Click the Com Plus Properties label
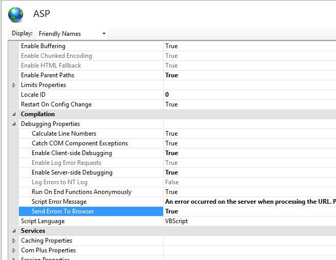Image resolution: width=336 pixels, height=260 pixels. click(48, 250)
